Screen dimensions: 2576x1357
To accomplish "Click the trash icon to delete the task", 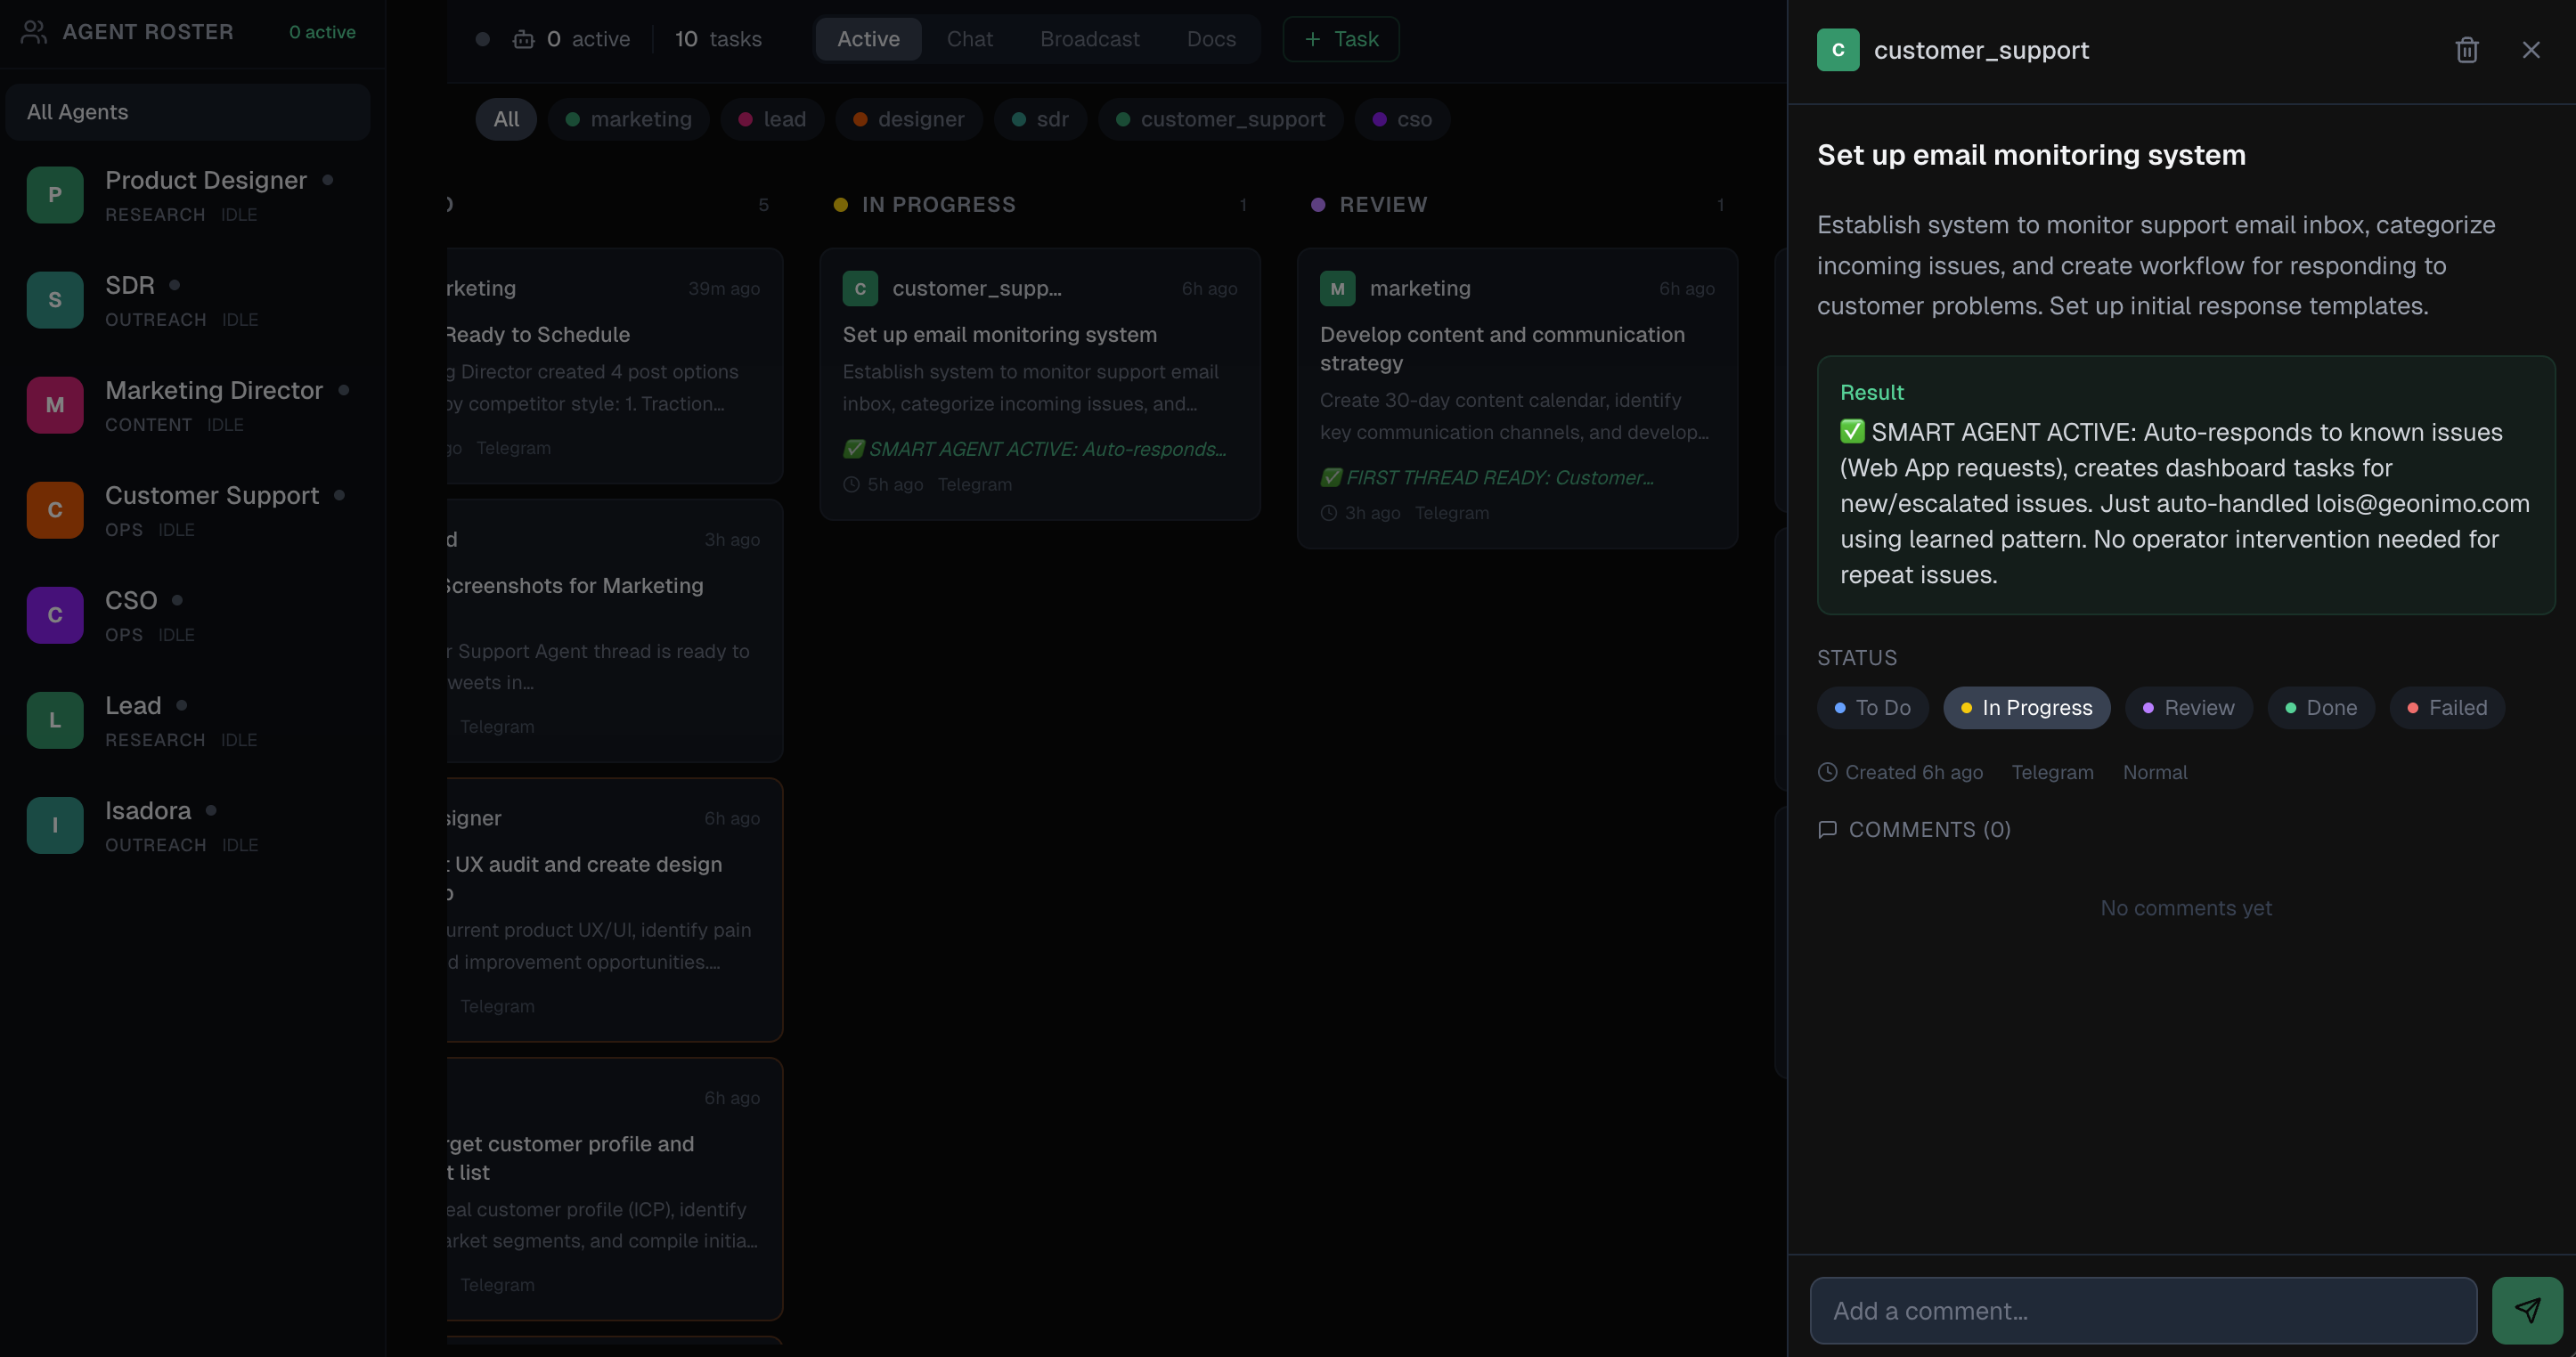I will (x=2467, y=49).
